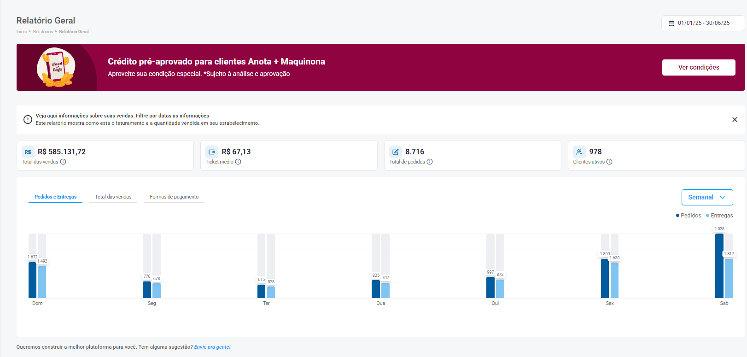747x357 pixels.
Task: Click the 978 active clients value
Action: point(595,152)
